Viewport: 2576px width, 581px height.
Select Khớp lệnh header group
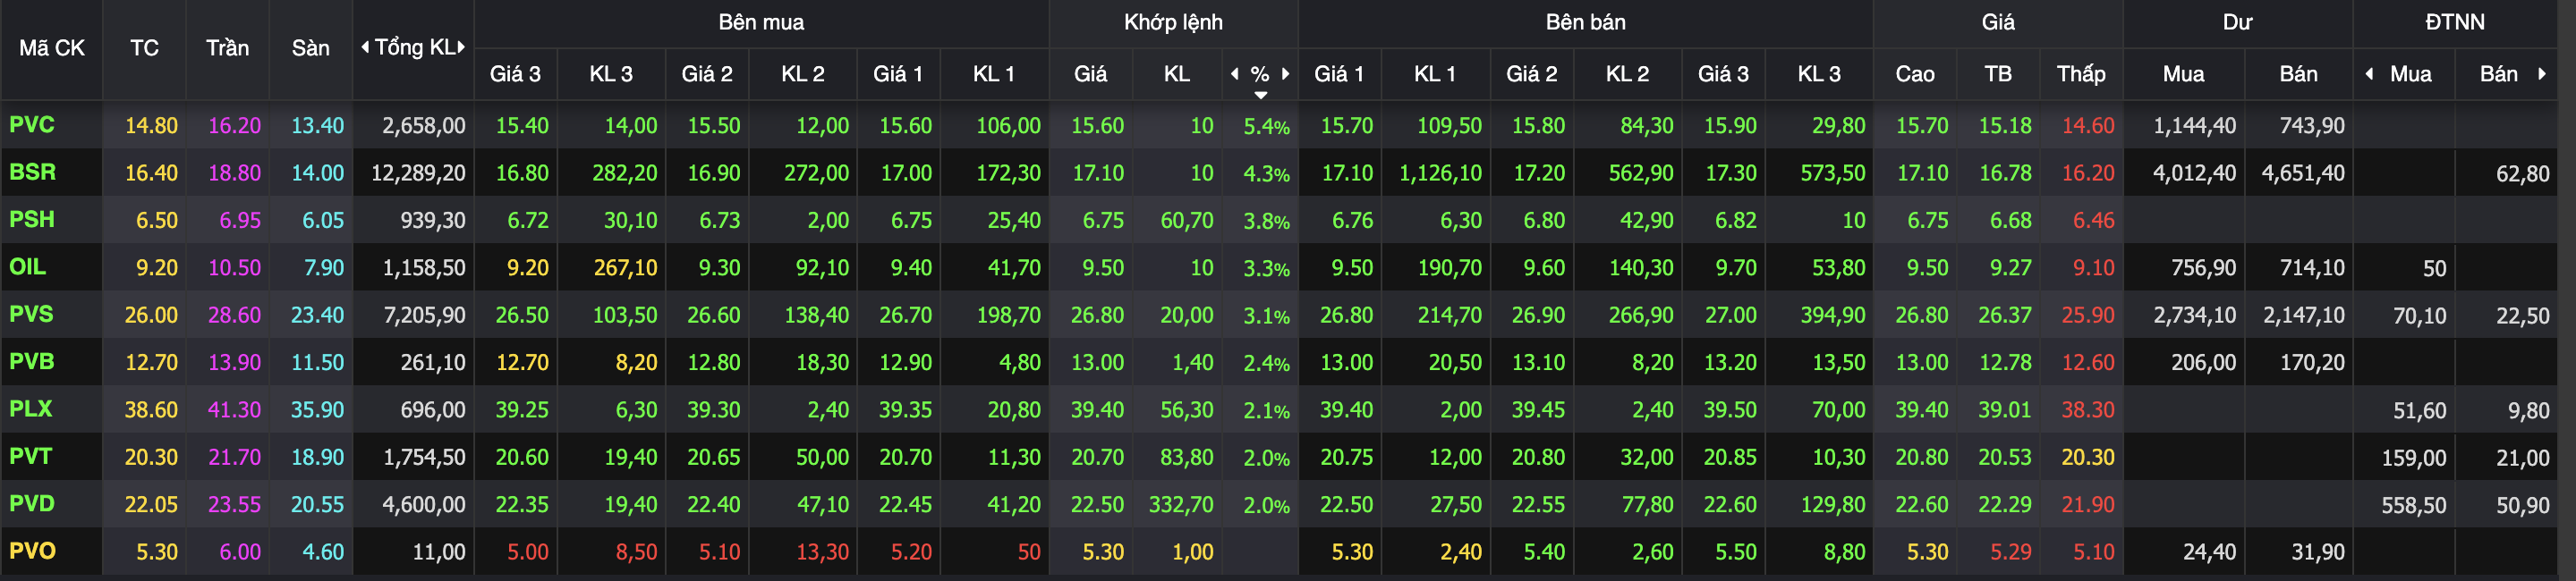click(1173, 22)
